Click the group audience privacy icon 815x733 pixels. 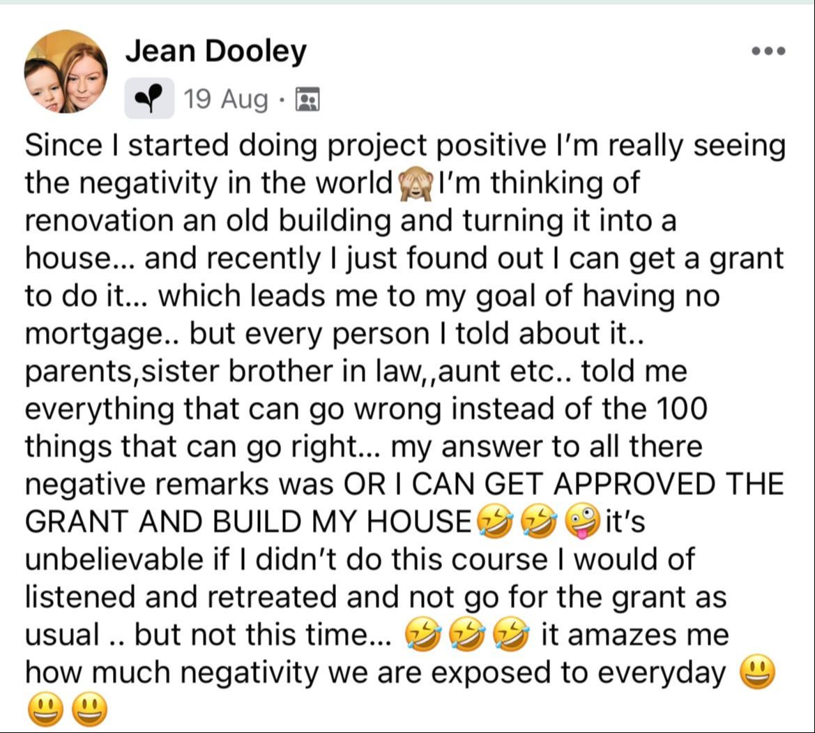307,99
